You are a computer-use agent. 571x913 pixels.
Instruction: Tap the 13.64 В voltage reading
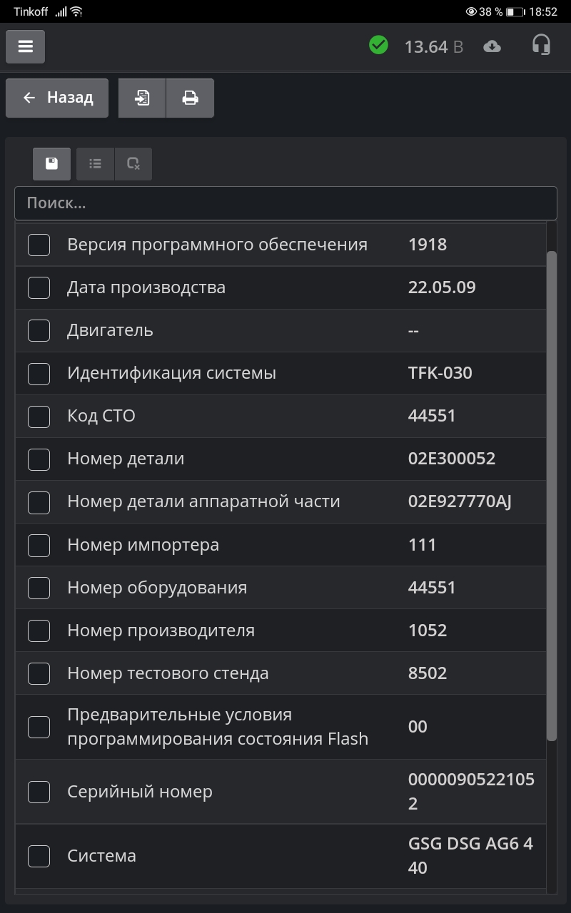pyautogui.click(x=433, y=47)
